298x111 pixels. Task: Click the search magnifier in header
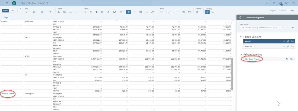(267, 3)
